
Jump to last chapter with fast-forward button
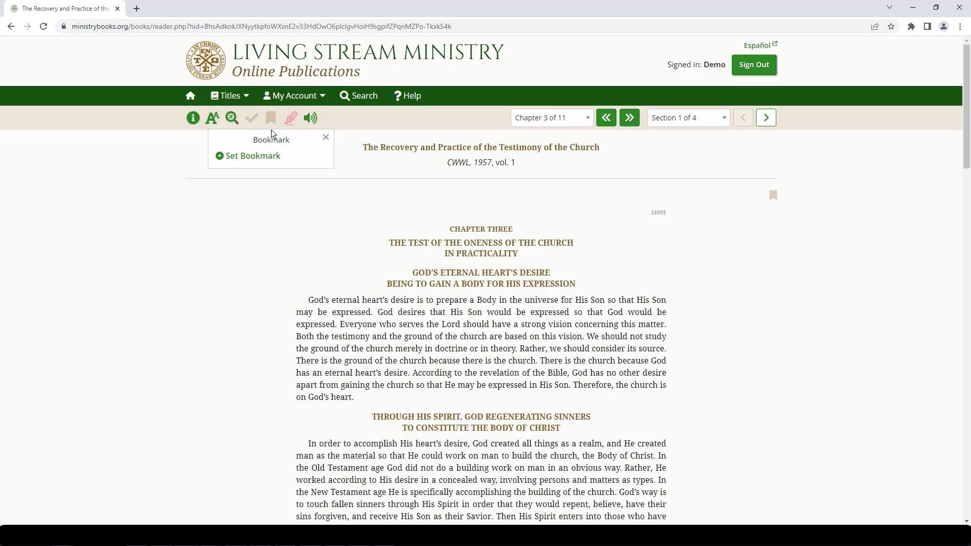click(x=629, y=117)
